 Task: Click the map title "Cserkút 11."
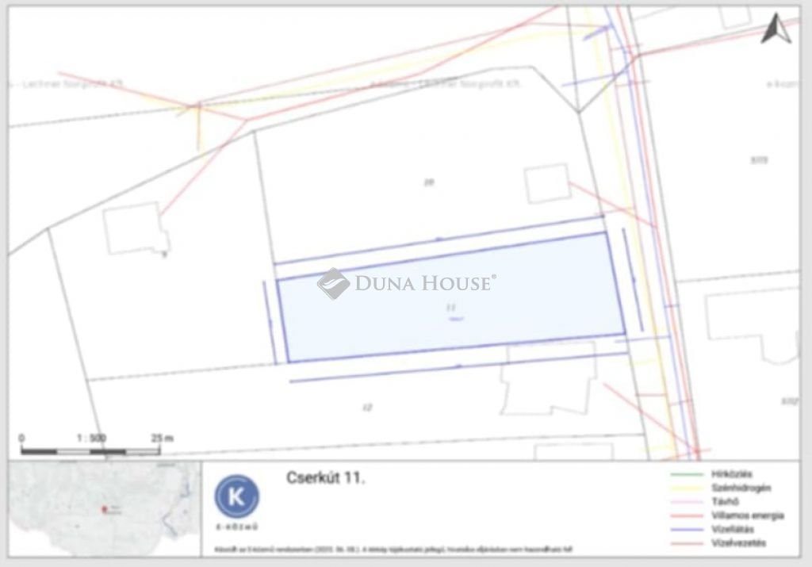pyautogui.click(x=326, y=478)
